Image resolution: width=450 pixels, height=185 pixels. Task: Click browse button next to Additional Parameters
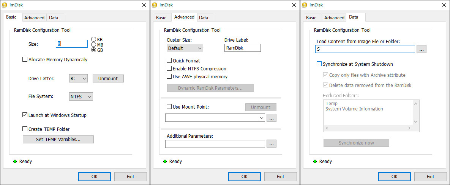click(x=272, y=144)
